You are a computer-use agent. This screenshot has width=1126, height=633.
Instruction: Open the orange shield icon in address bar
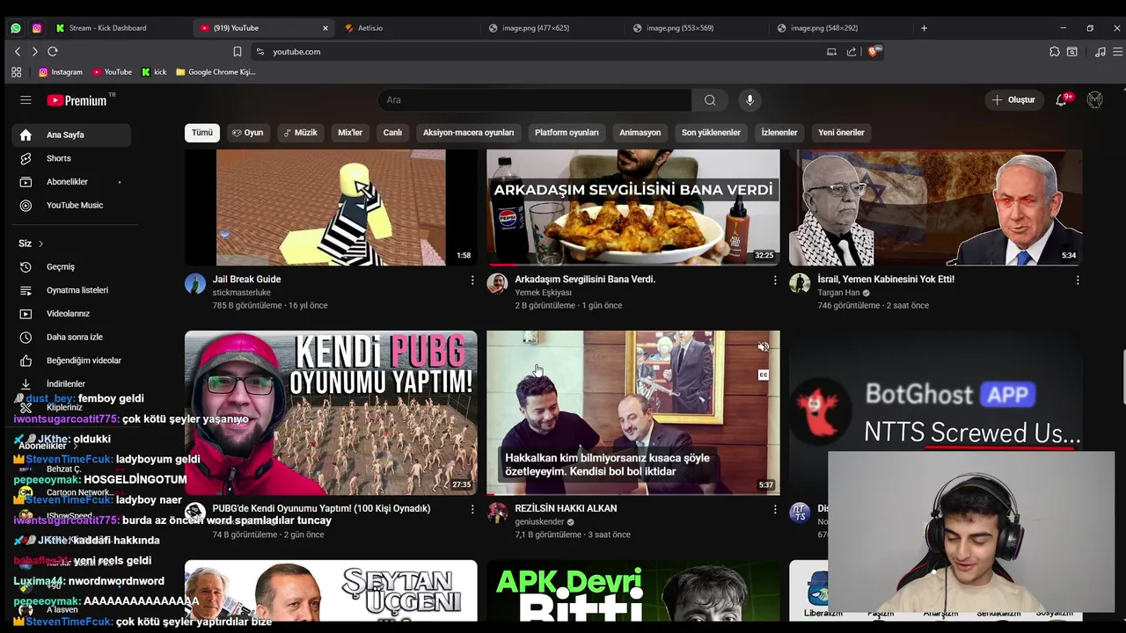(x=874, y=52)
